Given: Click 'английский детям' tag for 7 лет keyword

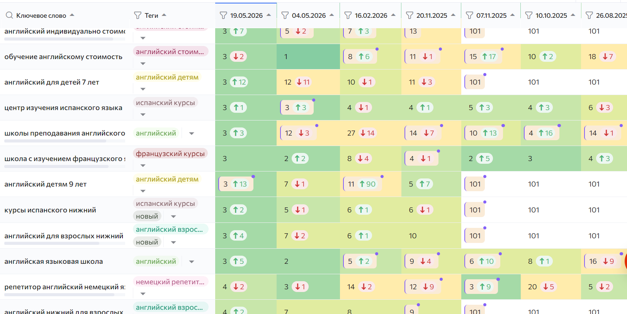Looking at the screenshot, I should click(x=167, y=77).
